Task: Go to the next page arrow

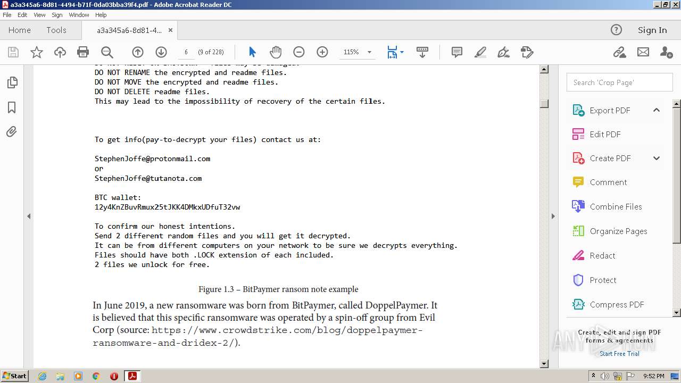Action: (161, 52)
